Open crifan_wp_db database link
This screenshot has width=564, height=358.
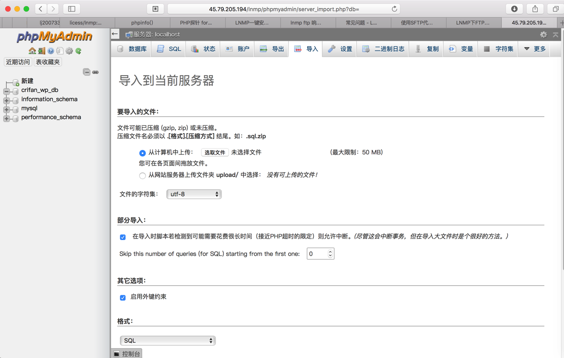tap(40, 90)
